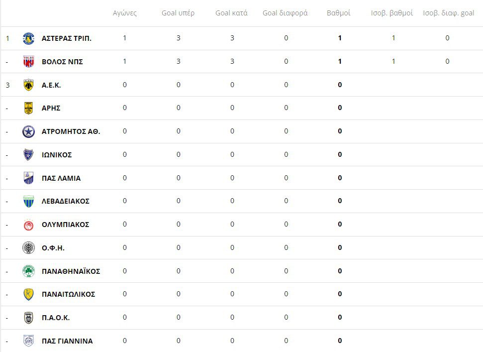This screenshot has width=483, height=352.
Task: Select the A.E.K. yellow eagle crest
Action: (28, 85)
